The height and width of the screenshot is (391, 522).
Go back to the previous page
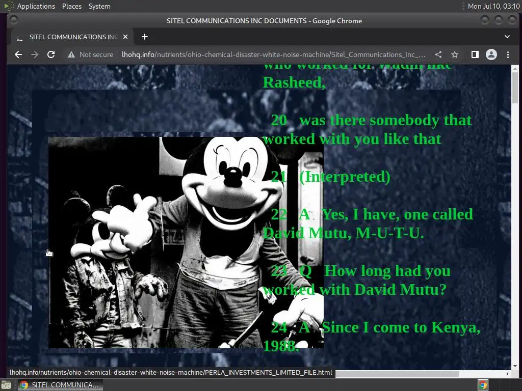point(18,54)
